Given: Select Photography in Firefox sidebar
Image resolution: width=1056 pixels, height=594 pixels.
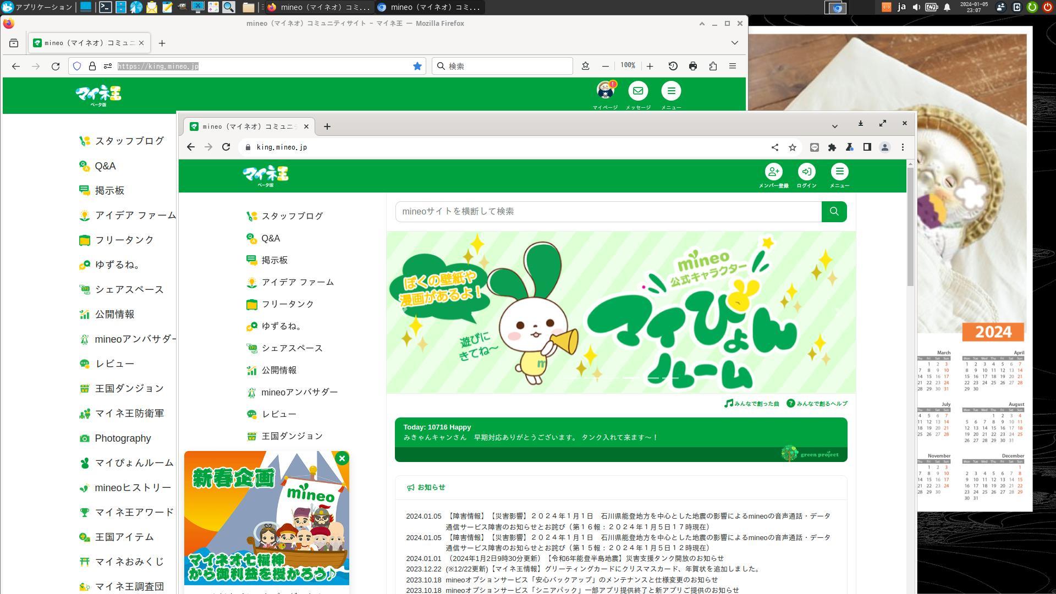Looking at the screenshot, I should pyautogui.click(x=122, y=438).
